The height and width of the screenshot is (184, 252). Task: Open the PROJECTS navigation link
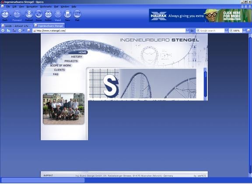click(71, 61)
